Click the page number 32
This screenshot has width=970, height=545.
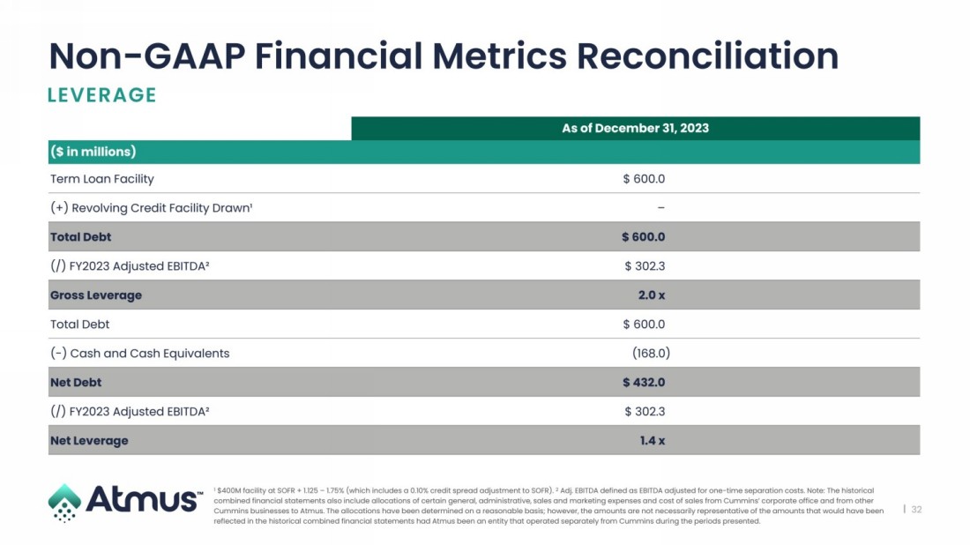point(916,509)
